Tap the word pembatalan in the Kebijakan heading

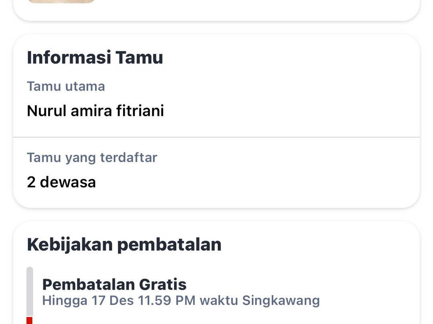click(x=169, y=244)
